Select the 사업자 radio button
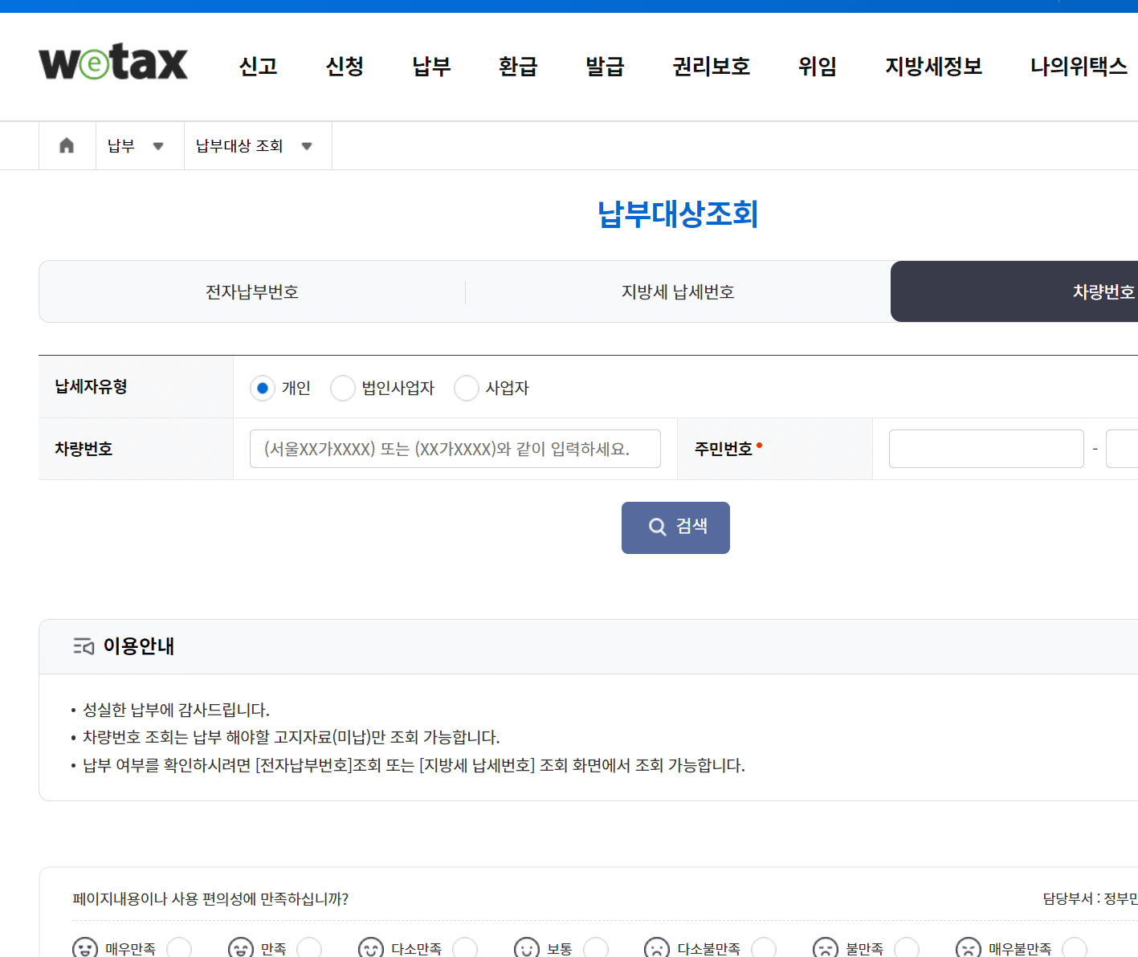This screenshot has width=1138, height=957. [x=467, y=388]
